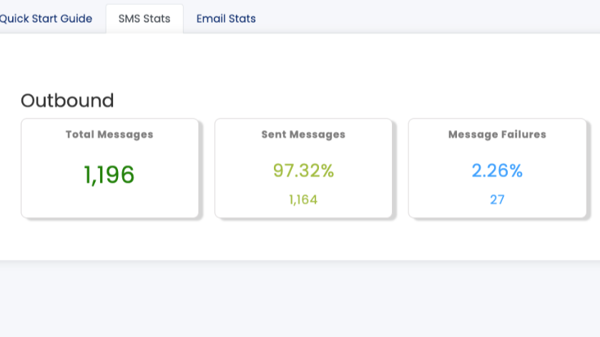Select the SMS Stats tab

tap(144, 19)
